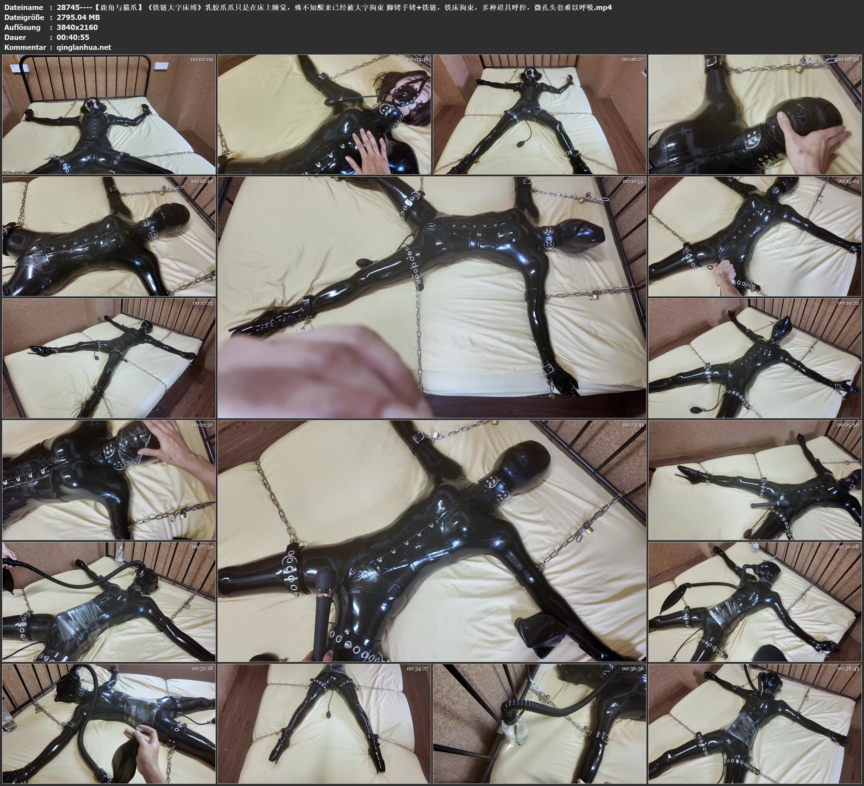This screenshot has width=864, height=786.
Task: Click the thumbnail marked 00:15:04
Action: tap(755, 236)
